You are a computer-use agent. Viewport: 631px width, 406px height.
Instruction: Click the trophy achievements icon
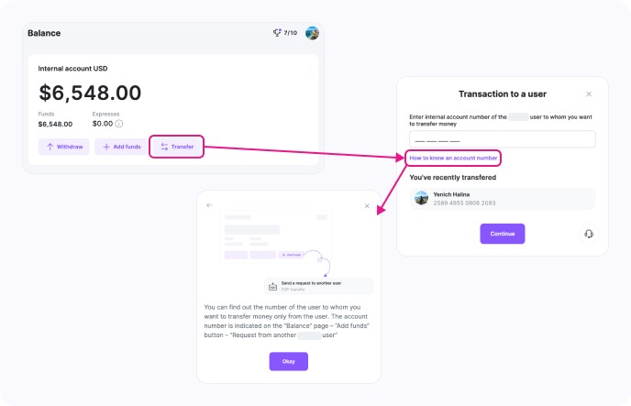click(x=277, y=33)
